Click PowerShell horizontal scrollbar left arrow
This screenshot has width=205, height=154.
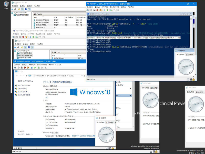[87, 76]
